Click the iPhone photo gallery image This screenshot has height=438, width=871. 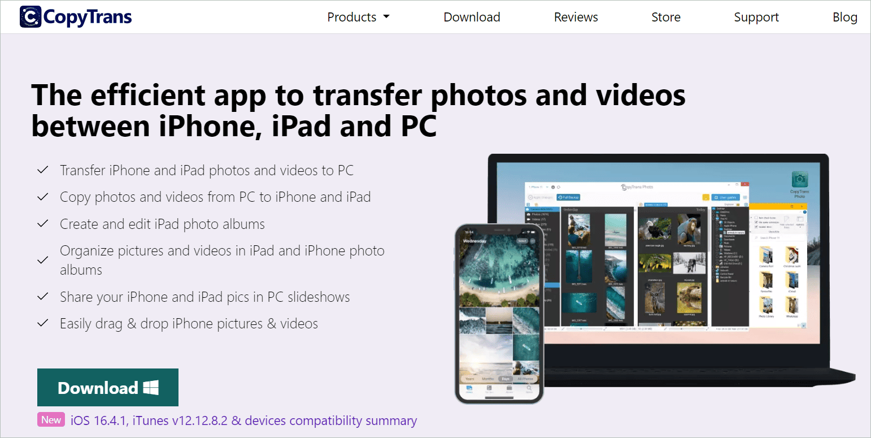point(498,313)
